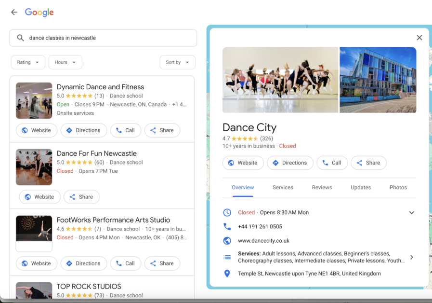Open the Sort by dropdown
Image resolution: width=432 pixels, height=303 pixels.
(177, 62)
